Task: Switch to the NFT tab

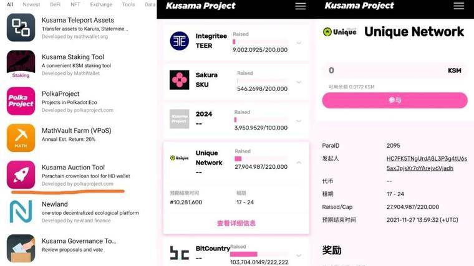Action: [75, 4]
